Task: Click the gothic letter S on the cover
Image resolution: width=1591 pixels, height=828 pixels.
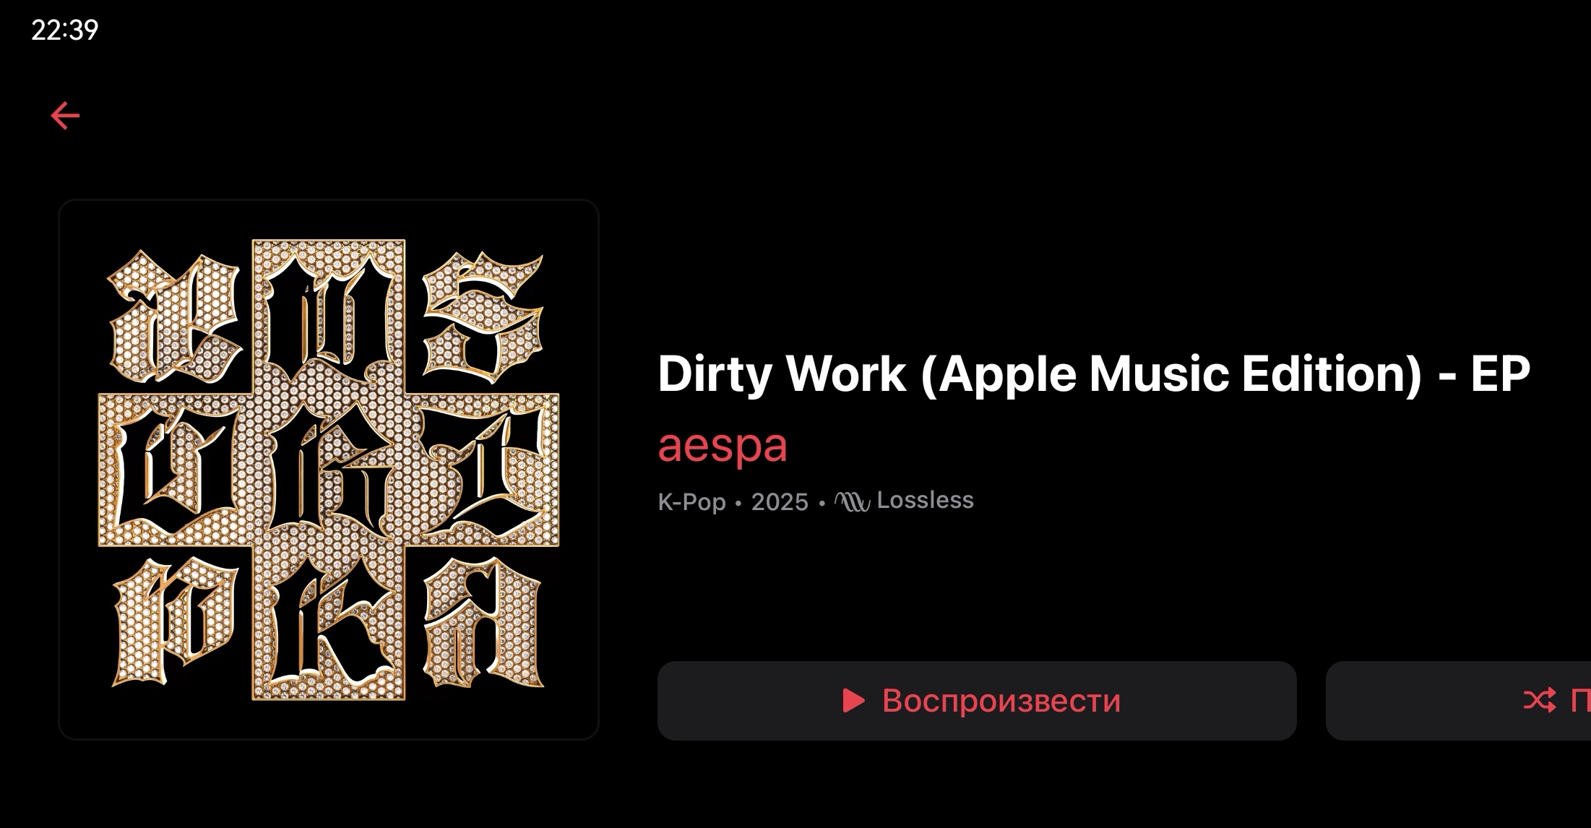Action: 483,318
